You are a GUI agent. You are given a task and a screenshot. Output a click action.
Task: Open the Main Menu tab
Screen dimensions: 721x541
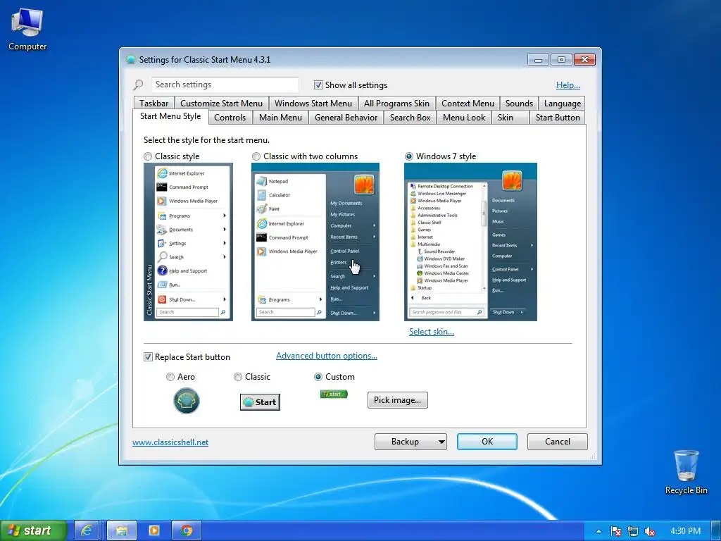click(x=280, y=118)
